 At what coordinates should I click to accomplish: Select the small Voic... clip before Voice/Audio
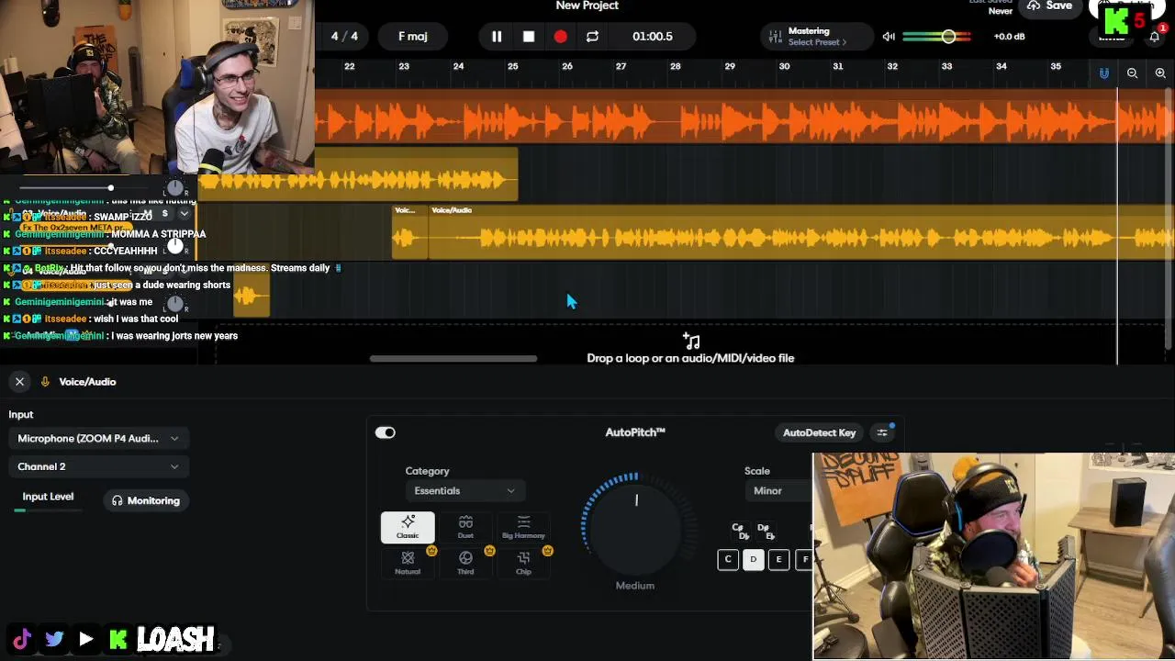(410, 232)
